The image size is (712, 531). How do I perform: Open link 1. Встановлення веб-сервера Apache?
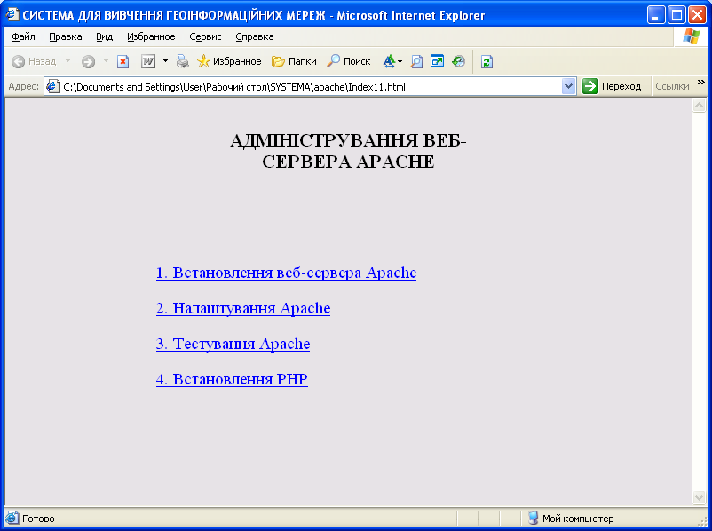(x=286, y=273)
